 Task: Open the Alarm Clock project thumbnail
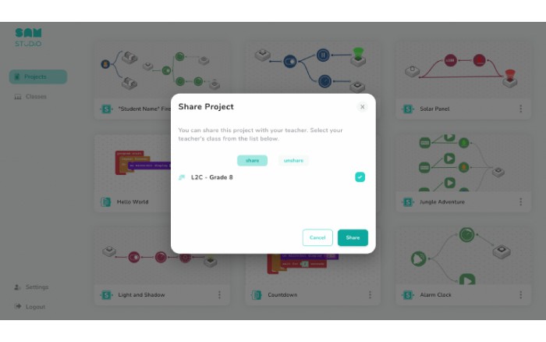(x=463, y=255)
